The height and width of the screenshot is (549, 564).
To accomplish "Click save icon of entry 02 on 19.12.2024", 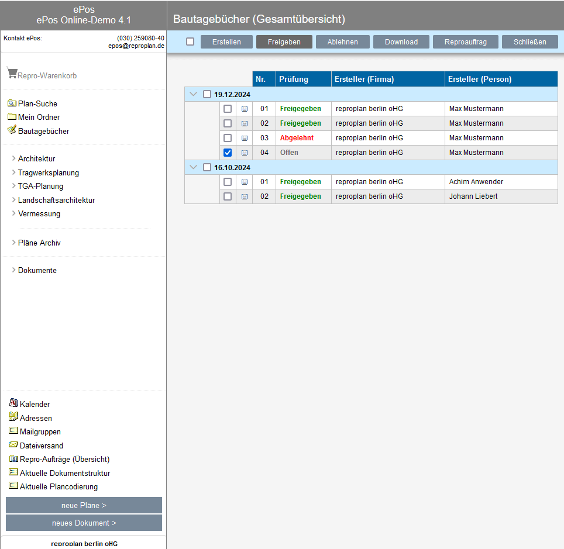I will pyautogui.click(x=245, y=124).
